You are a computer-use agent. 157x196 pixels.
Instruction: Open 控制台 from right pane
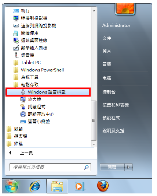109,92
